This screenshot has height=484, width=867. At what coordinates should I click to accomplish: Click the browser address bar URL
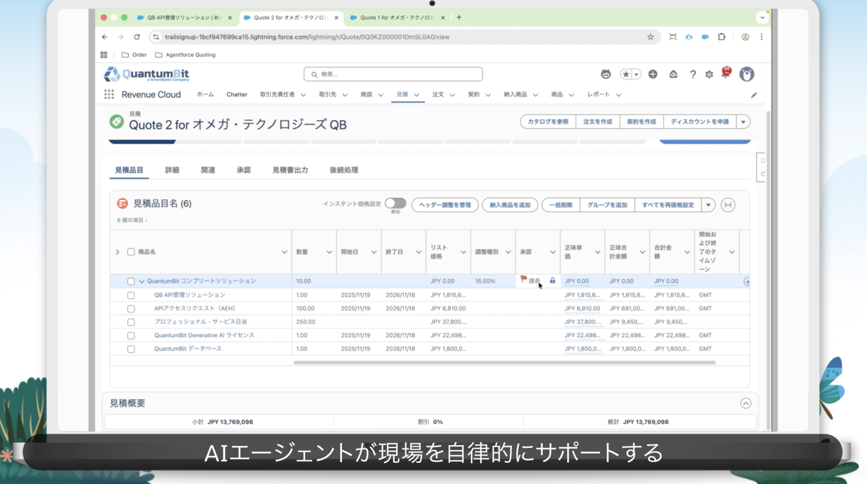point(307,37)
